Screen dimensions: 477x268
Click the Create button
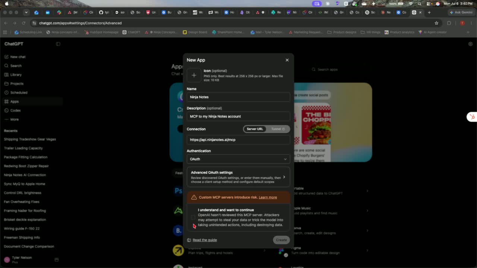tap(281, 240)
